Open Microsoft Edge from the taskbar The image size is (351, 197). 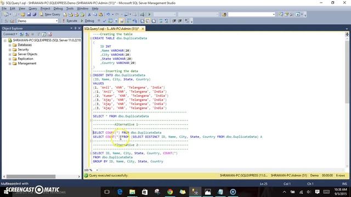(x=120, y=192)
